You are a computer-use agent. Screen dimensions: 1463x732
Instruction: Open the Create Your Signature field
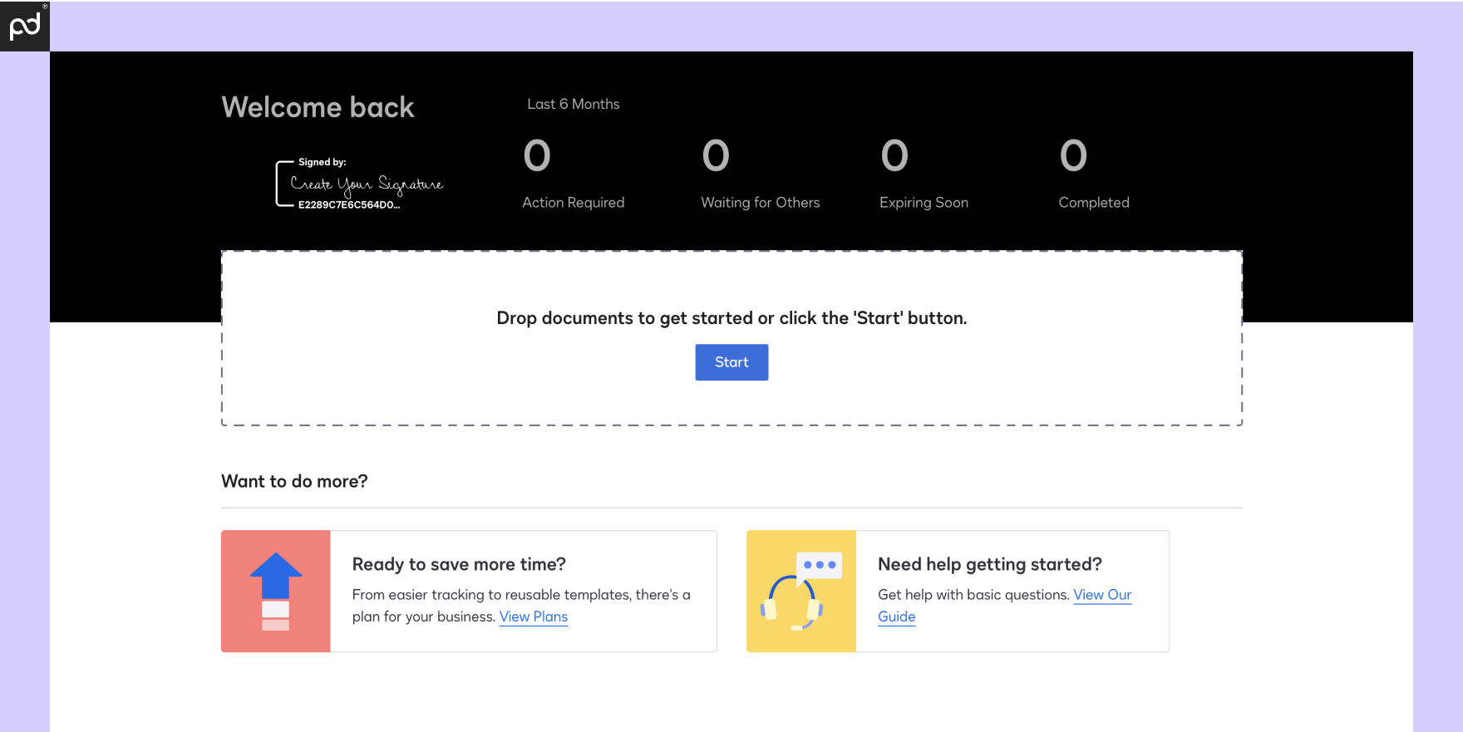point(367,184)
